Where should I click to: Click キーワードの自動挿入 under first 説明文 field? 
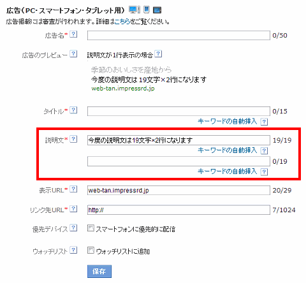point(227,150)
